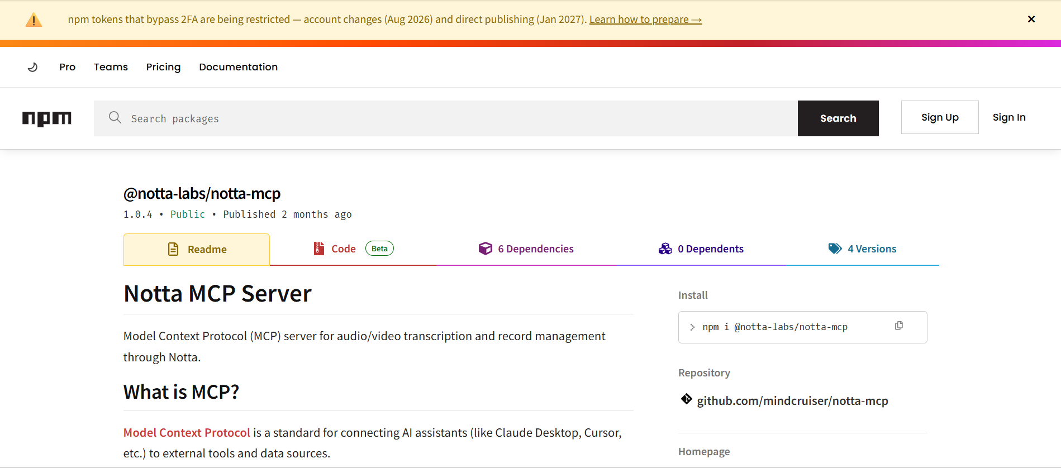1061x468 pixels.
Task: Open the Learn how to prepare link
Action: coord(645,20)
